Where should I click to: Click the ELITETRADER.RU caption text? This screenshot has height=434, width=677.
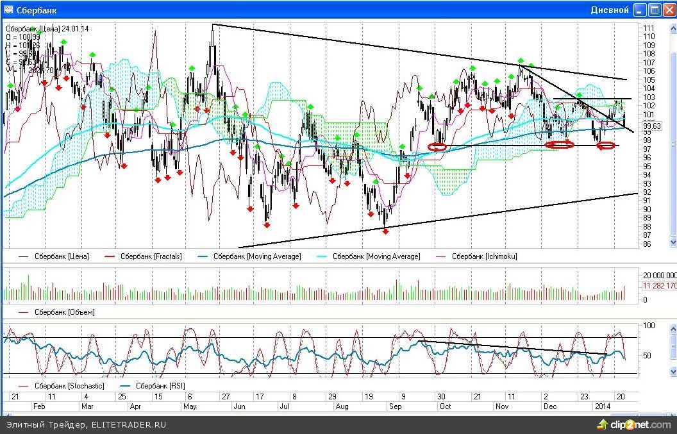pyautogui.click(x=129, y=426)
